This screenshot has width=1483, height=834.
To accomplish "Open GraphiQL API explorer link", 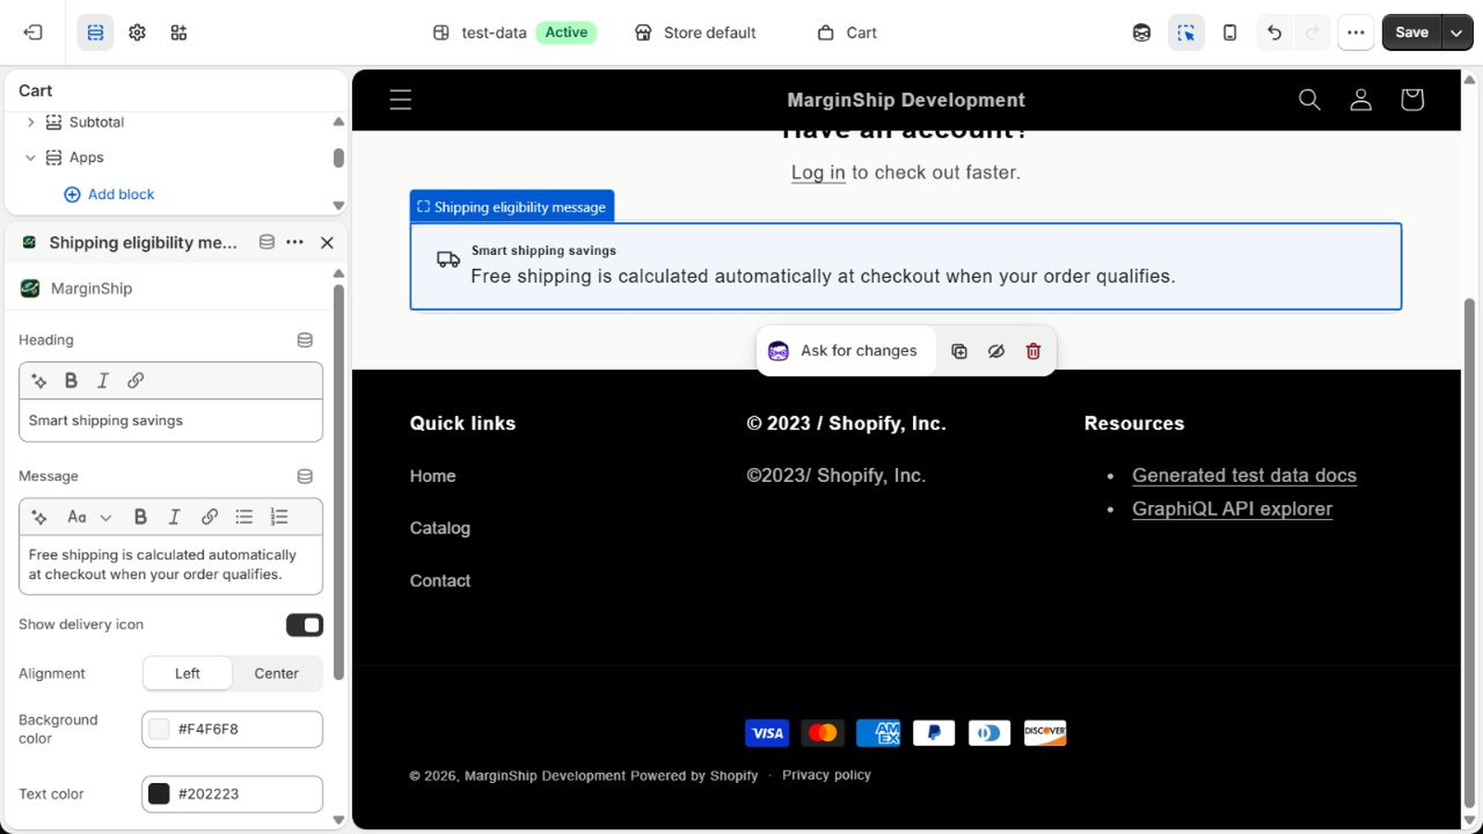I will [1232, 509].
